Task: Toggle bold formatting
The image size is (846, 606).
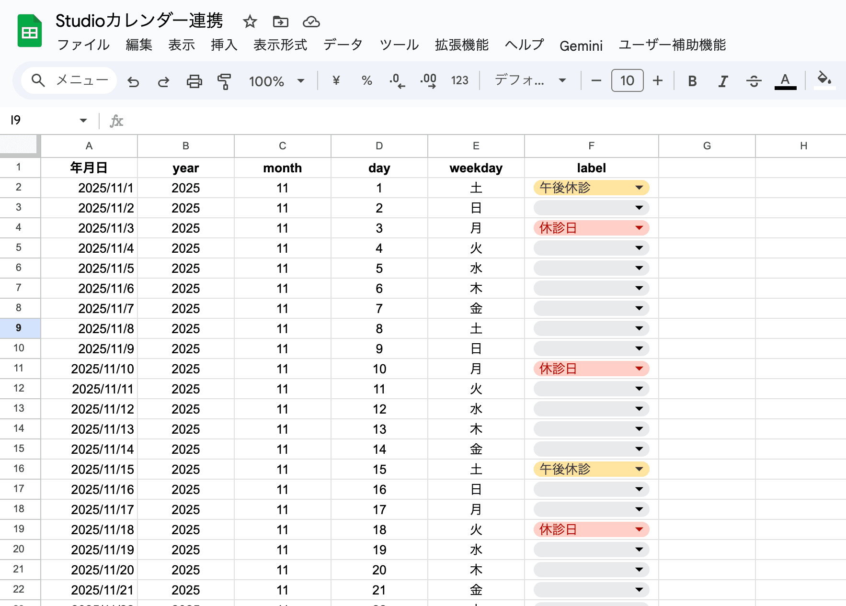Action: pos(692,81)
